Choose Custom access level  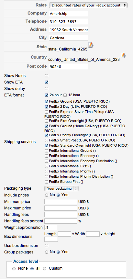45,269
